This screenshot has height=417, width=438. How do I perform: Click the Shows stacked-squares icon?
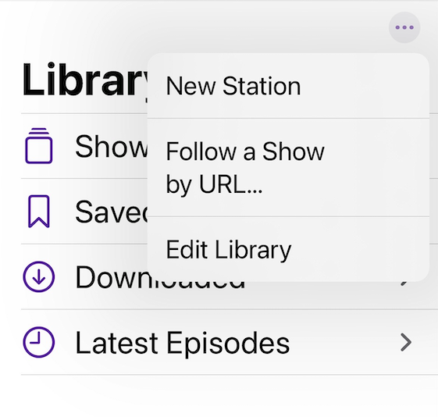tap(38, 146)
